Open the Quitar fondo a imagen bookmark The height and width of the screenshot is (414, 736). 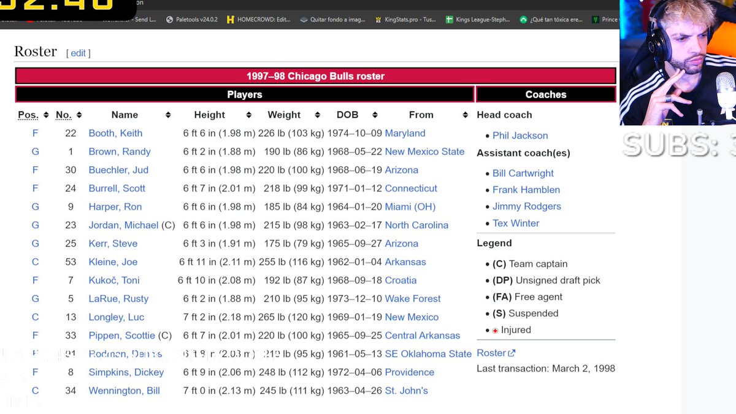coord(333,20)
